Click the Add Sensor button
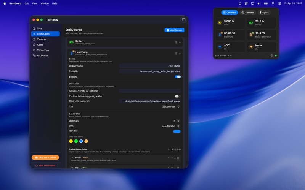 [x=174, y=30]
